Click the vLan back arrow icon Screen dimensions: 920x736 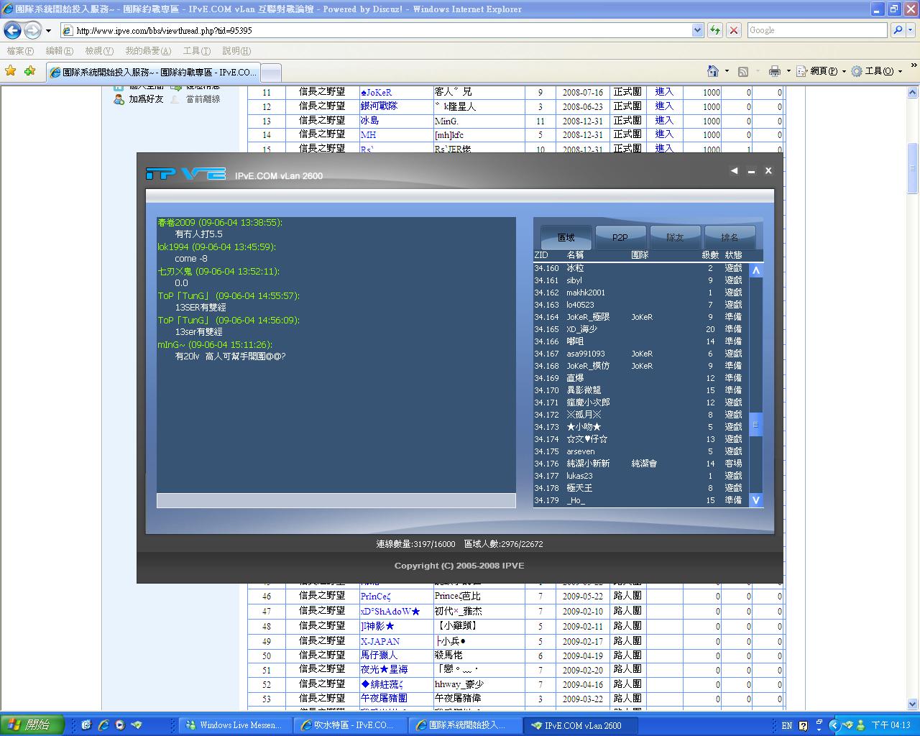734,171
